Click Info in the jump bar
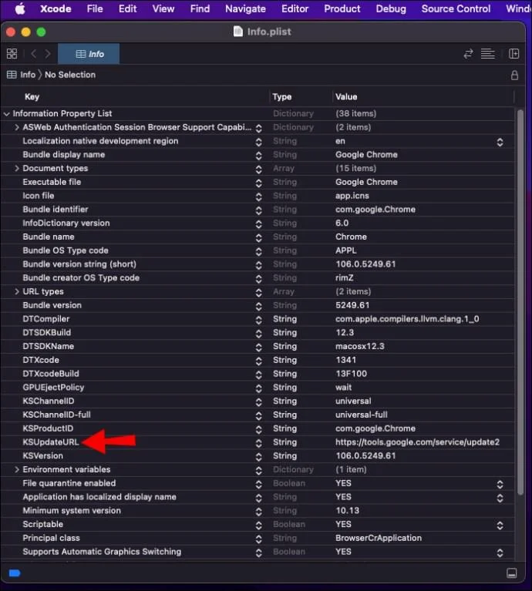This screenshot has width=532, height=591. click(x=28, y=75)
